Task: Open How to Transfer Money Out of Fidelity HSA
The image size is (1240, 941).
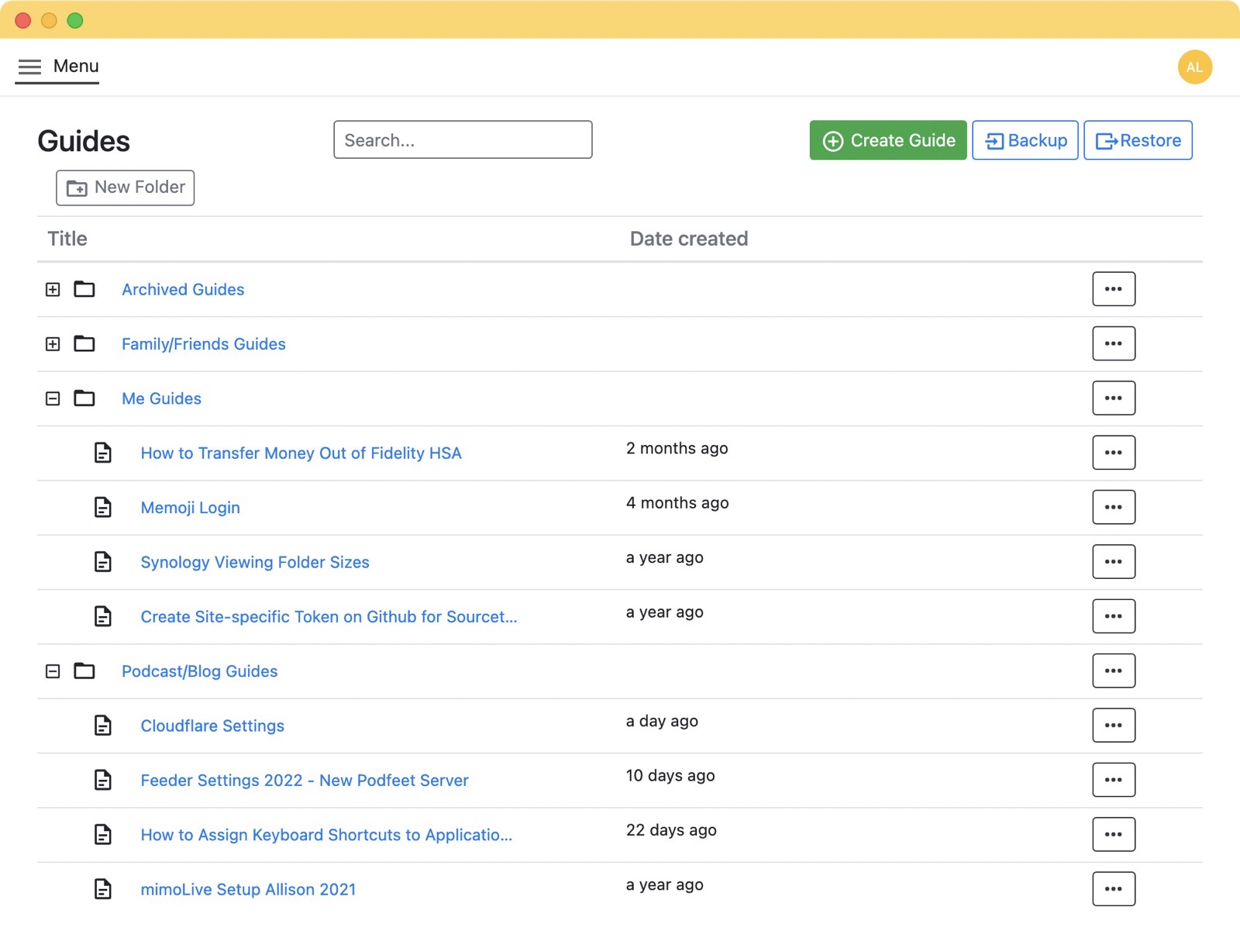Action: (x=301, y=453)
